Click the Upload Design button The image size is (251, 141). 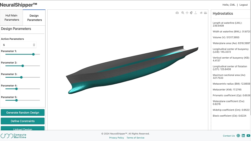23,128
